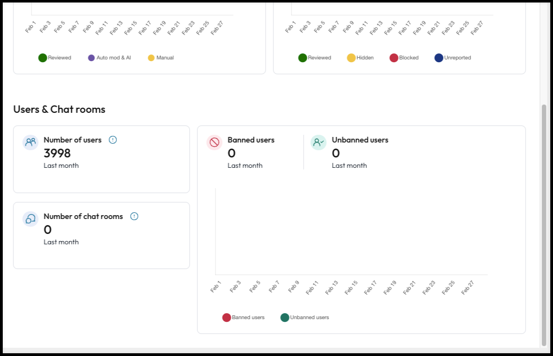Click the Users & Chat rooms heading
Viewport: 553px width, 356px height.
pyautogui.click(x=59, y=109)
